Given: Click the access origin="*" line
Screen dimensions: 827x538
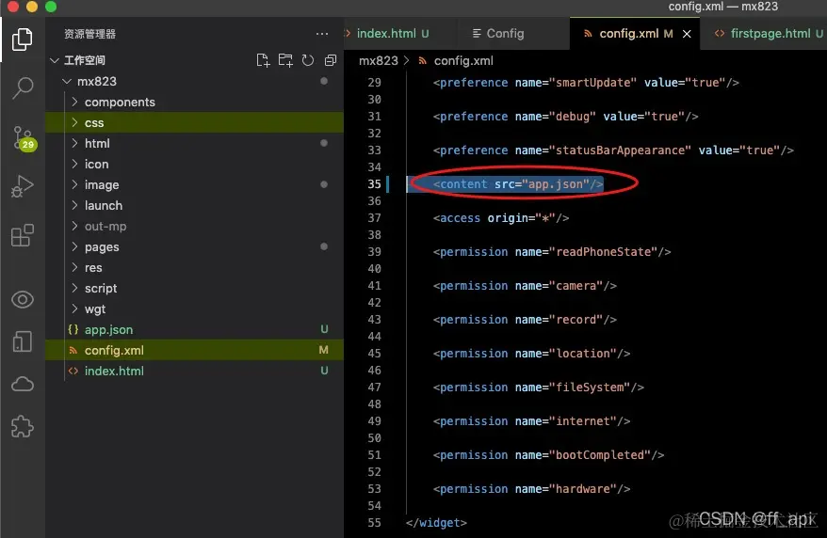Looking at the screenshot, I should click(x=500, y=218).
